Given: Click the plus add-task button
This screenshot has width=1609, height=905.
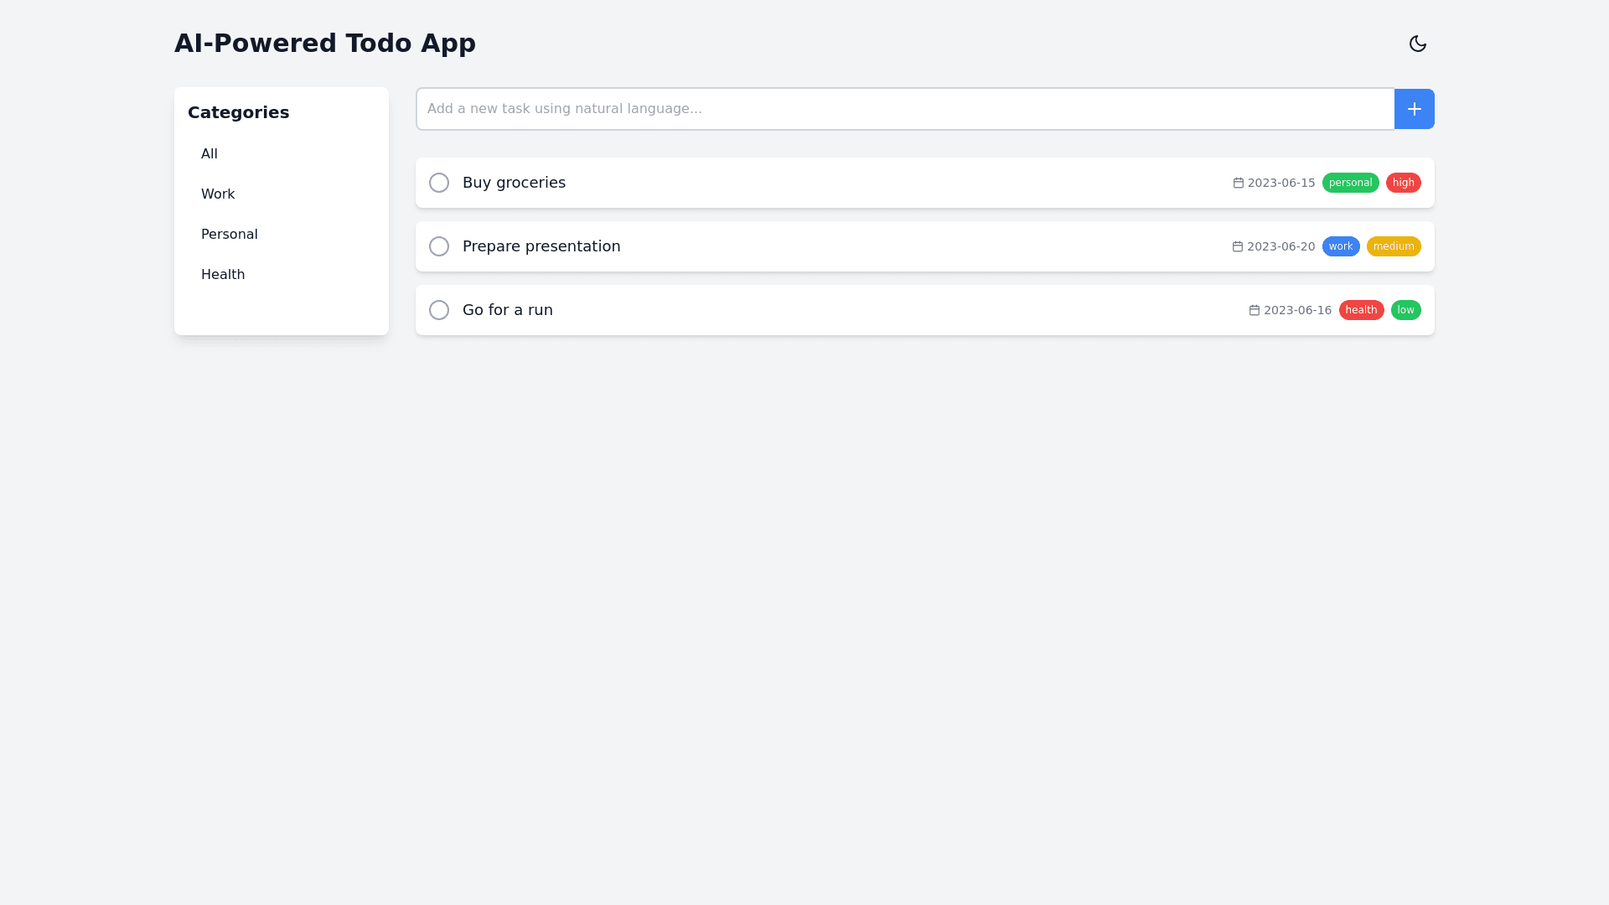Looking at the screenshot, I should click(1414, 109).
